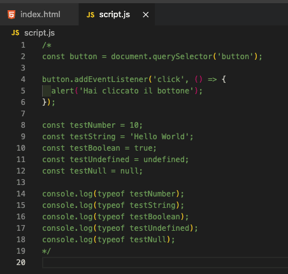Click line number 14 in the gutter

coord(21,194)
